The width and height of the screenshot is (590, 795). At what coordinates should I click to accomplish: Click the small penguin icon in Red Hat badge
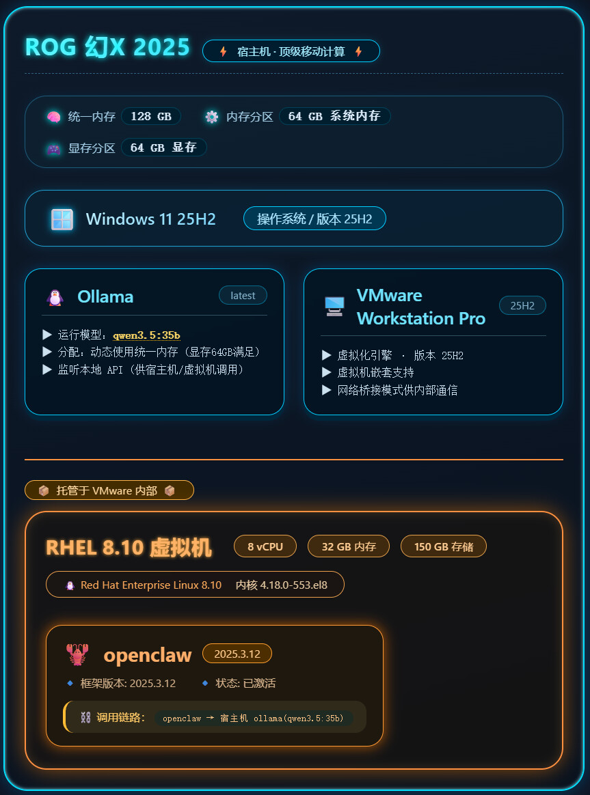tap(70, 585)
